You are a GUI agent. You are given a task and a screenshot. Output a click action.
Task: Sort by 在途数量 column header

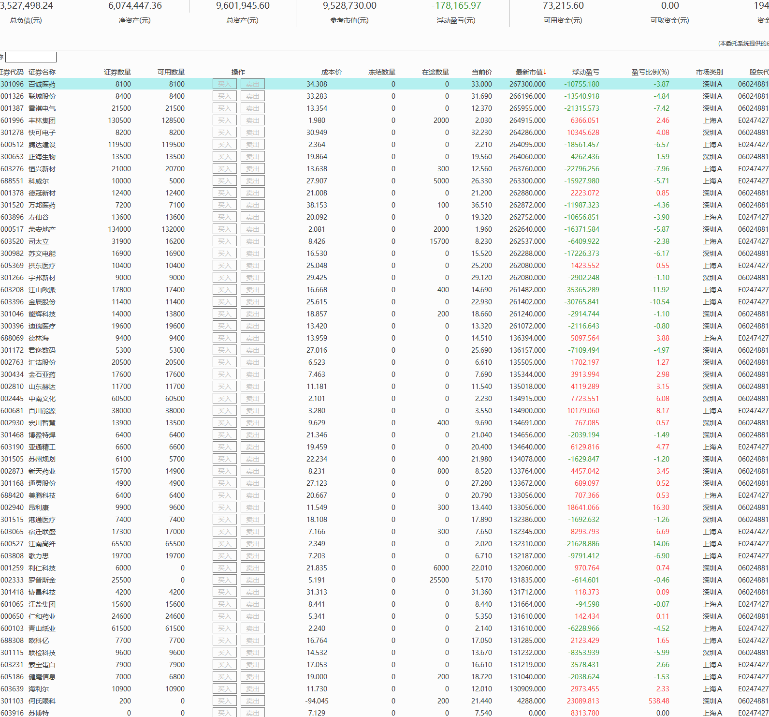(435, 72)
